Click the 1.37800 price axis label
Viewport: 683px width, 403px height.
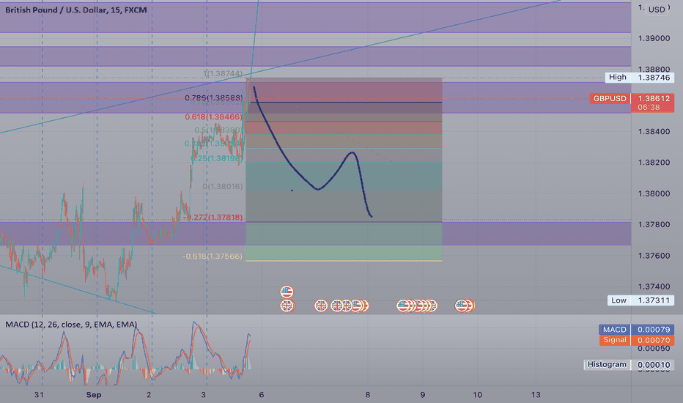click(x=654, y=224)
